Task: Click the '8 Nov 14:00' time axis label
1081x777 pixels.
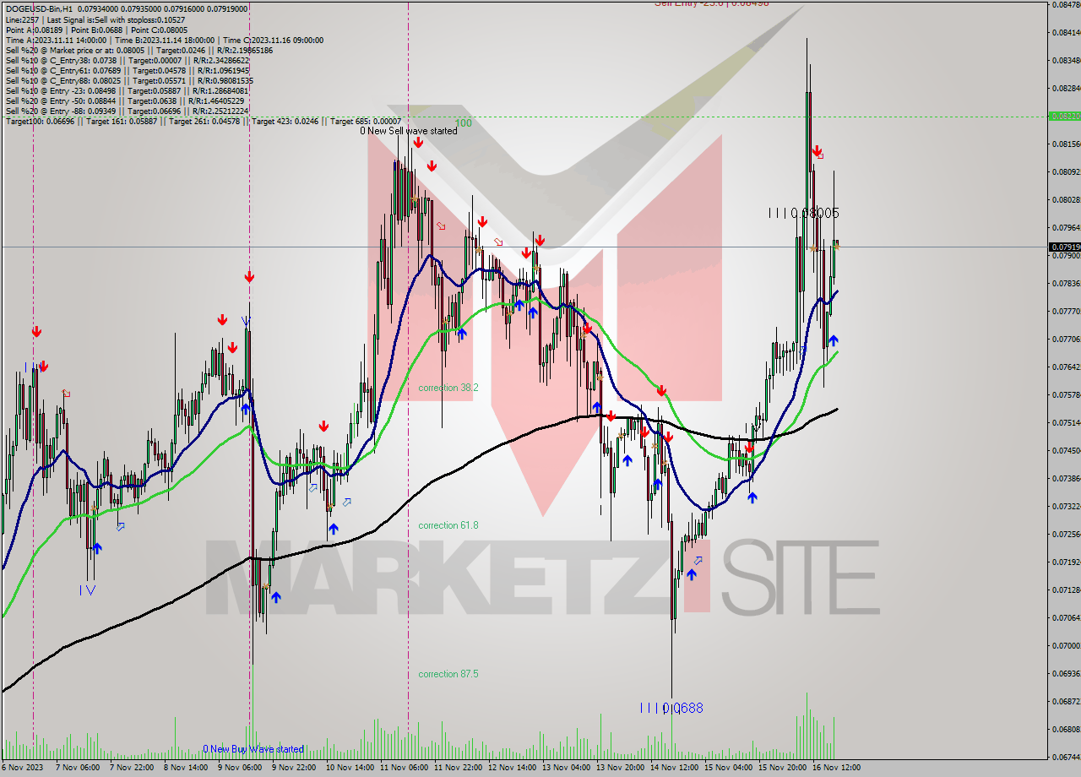Action: coord(187,768)
